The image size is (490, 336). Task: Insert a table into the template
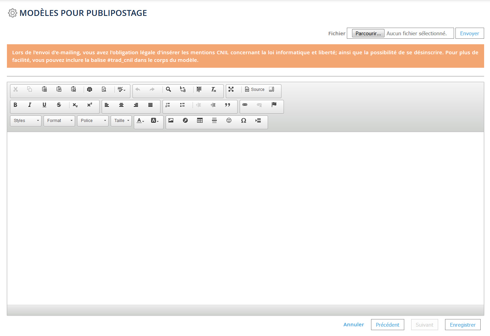[x=200, y=121]
